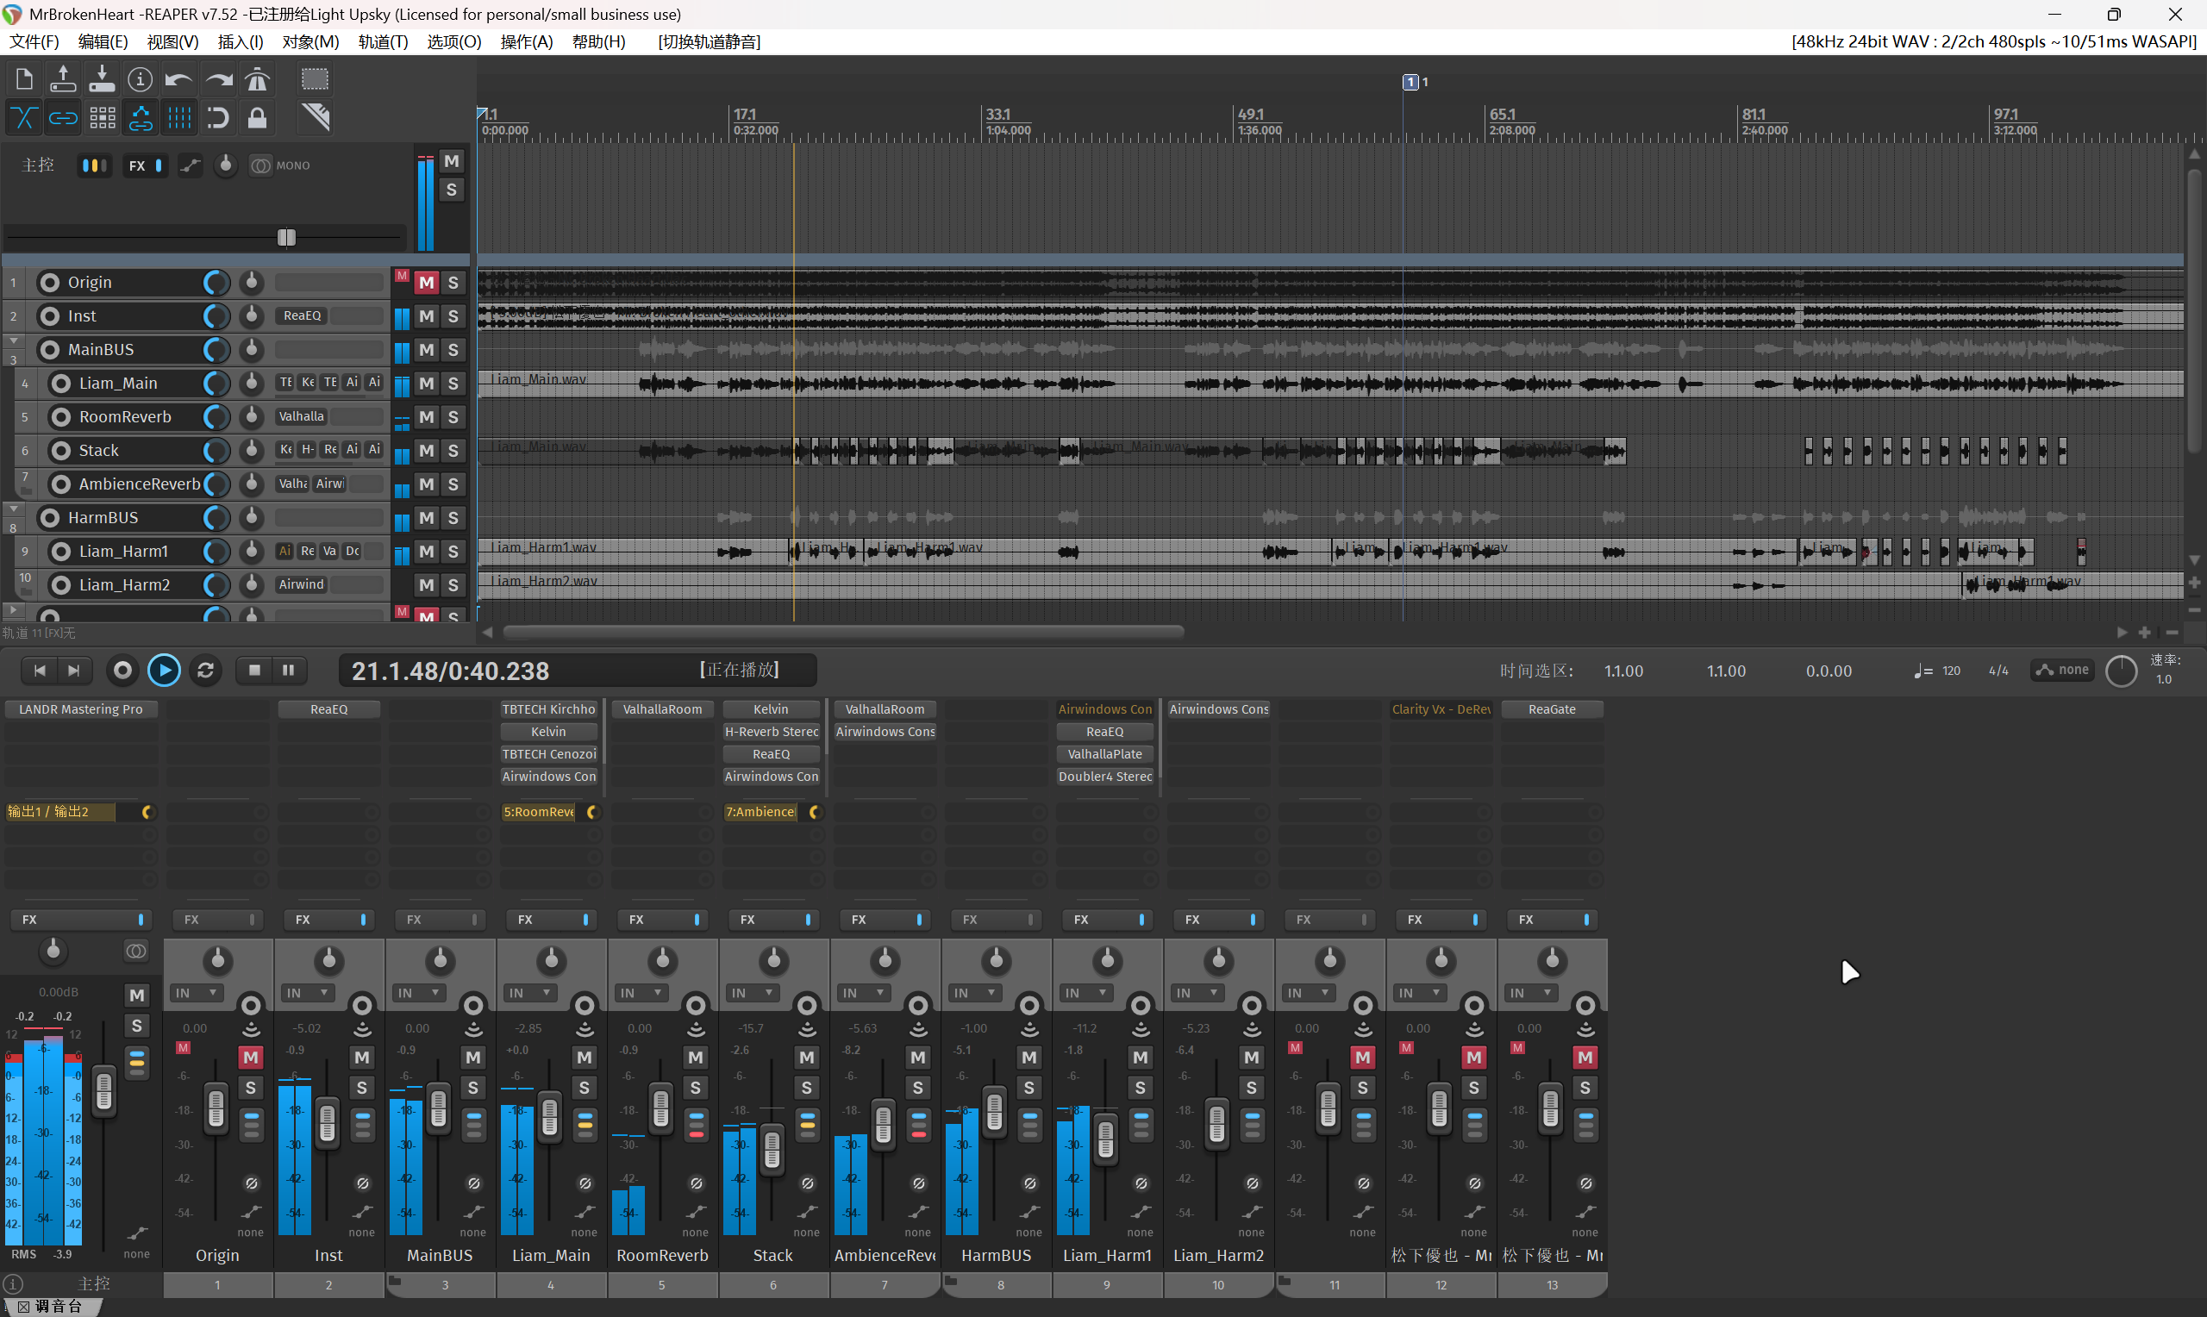Toggle the repeat loop button
The image size is (2207, 1317).
(205, 670)
